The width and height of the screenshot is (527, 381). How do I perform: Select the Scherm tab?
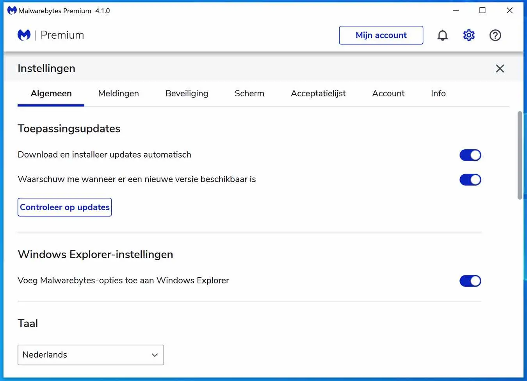249,94
